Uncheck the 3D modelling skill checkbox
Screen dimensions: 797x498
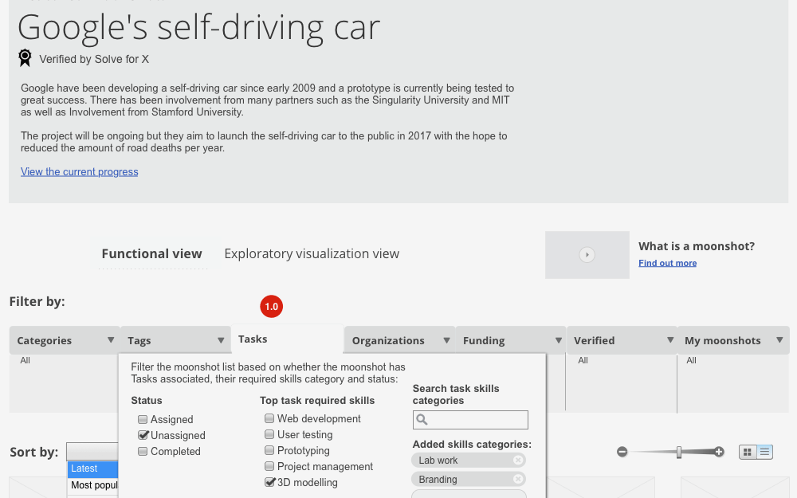click(x=269, y=482)
